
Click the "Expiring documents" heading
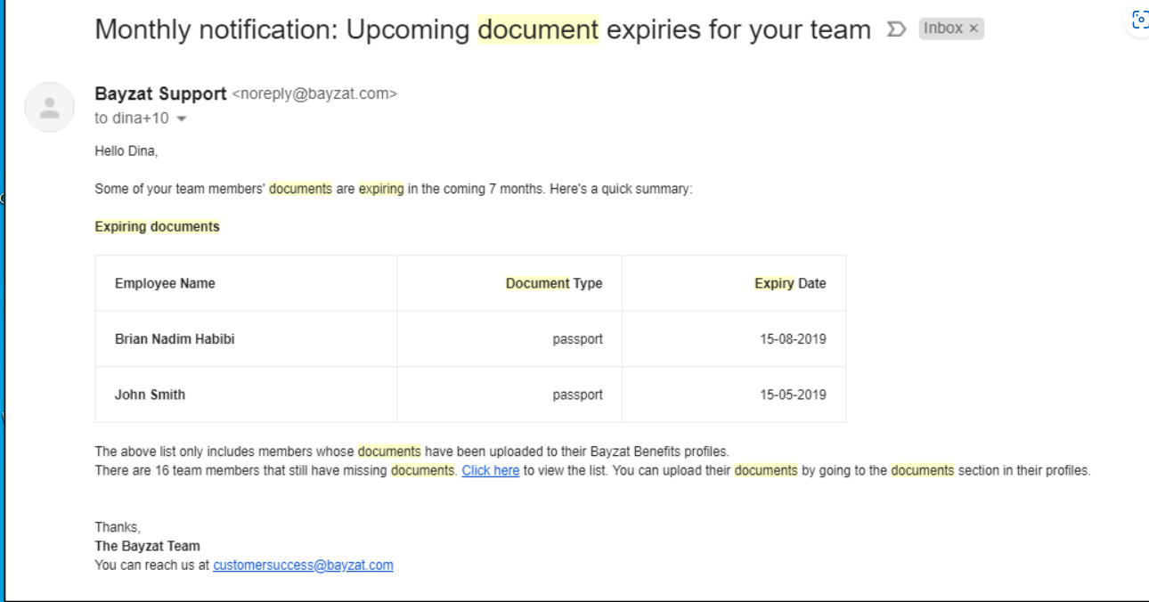(x=157, y=226)
